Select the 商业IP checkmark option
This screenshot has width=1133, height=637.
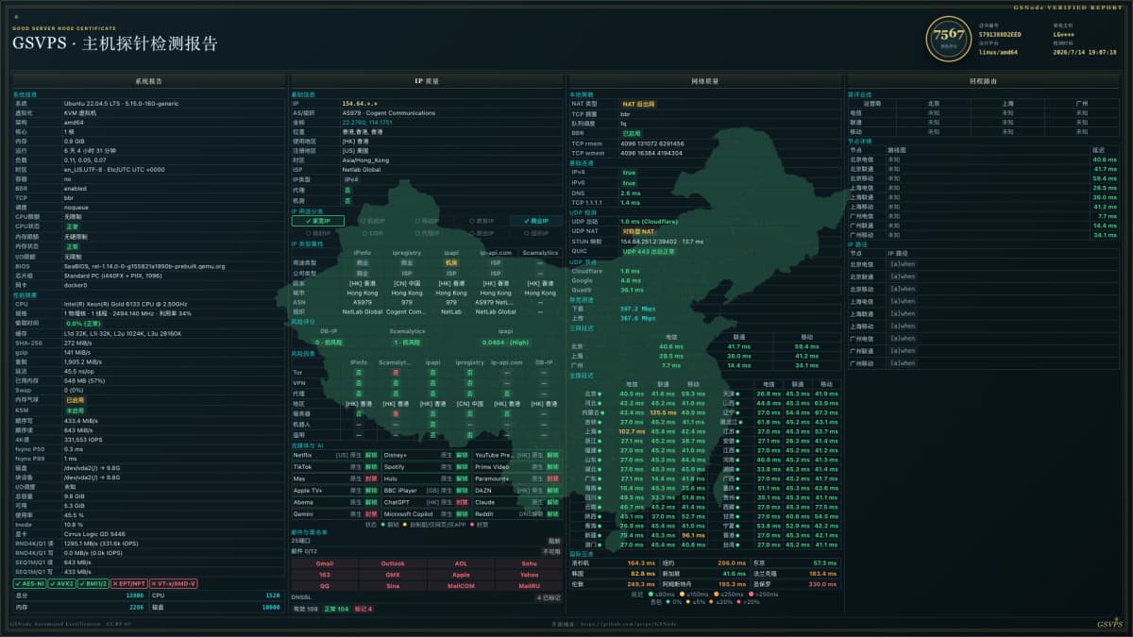tap(535, 221)
